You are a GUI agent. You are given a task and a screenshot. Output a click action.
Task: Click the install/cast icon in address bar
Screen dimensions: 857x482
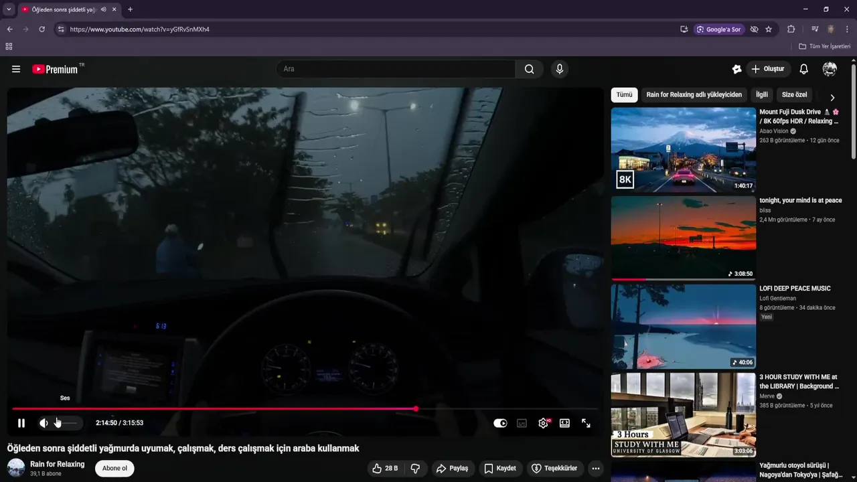click(684, 29)
